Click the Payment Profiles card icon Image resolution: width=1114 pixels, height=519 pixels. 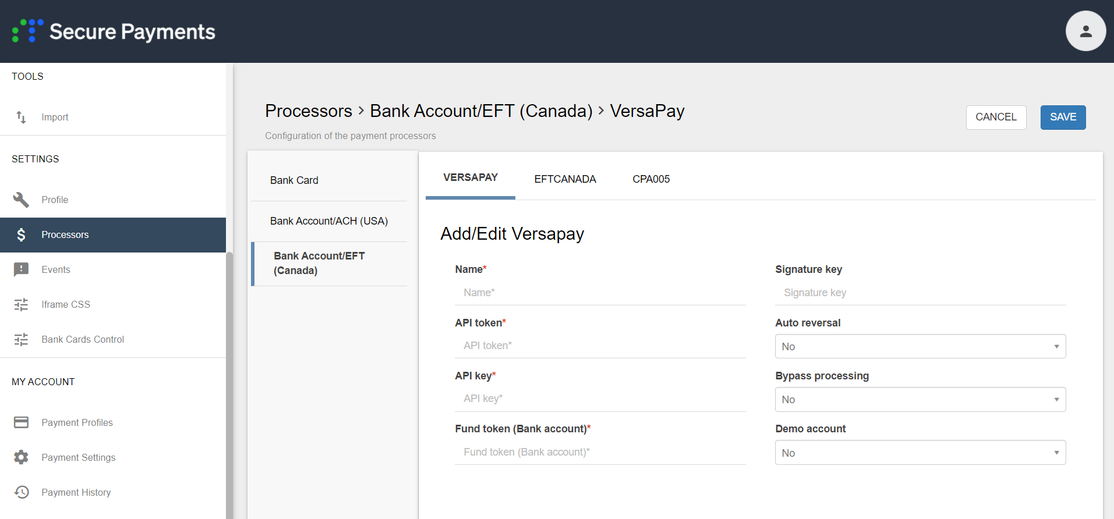[21, 422]
